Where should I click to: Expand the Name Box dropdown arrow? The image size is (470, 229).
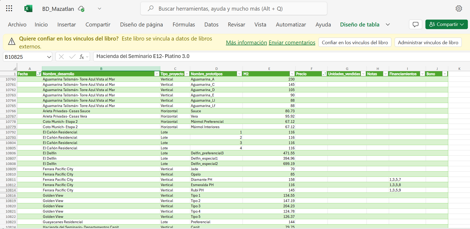[x=49, y=57]
